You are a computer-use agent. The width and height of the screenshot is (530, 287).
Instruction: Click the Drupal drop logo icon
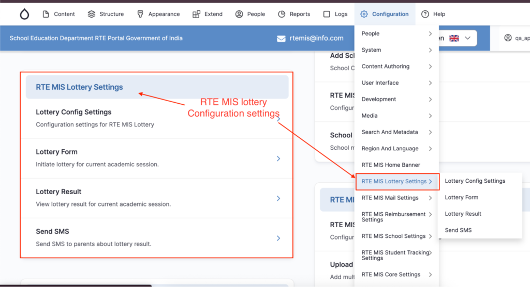coord(24,14)
